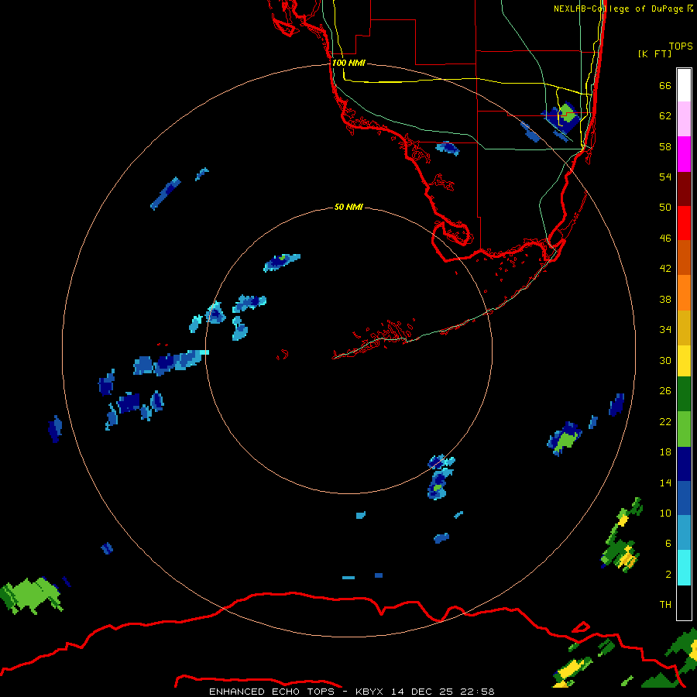Pick the cyan legend swatch
This screenshot has width=697, height=697.
(684, 568)
